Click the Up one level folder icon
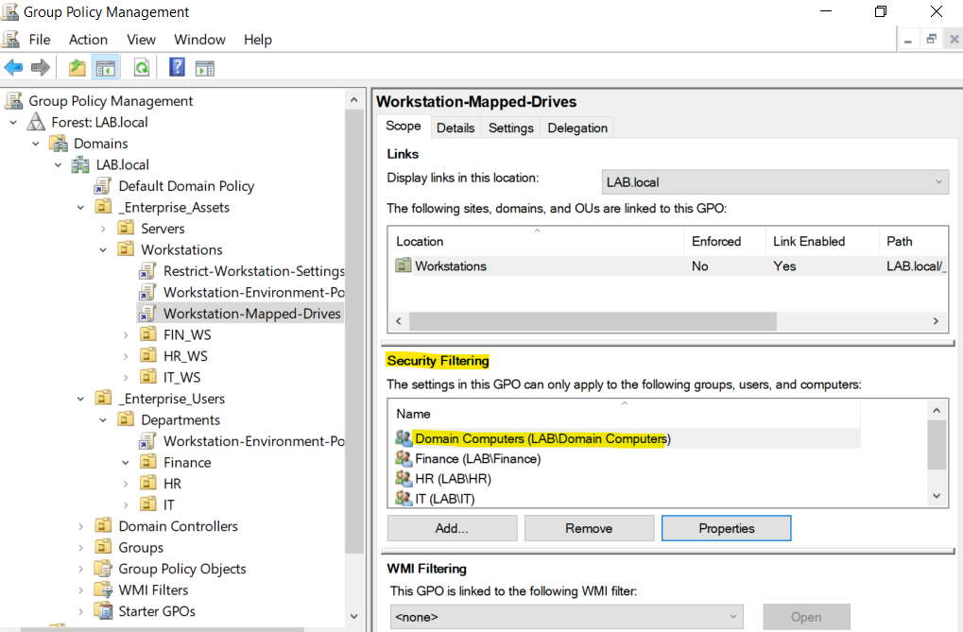The width and height of the screenshot is (963, 632). (x=77, y=68)
